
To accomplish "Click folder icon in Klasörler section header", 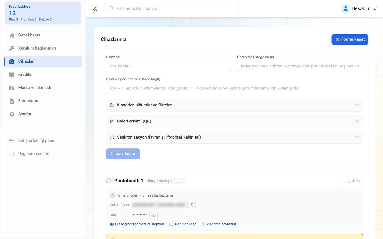I will [x=112, y=105].
